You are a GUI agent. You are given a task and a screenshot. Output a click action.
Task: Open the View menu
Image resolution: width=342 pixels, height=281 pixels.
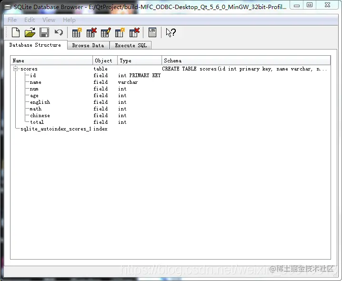(x=49, y=20)
